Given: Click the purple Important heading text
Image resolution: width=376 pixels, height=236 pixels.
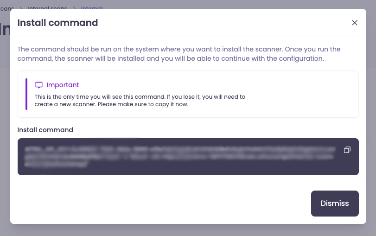Looking at the screenshot, I should point(63,85).
